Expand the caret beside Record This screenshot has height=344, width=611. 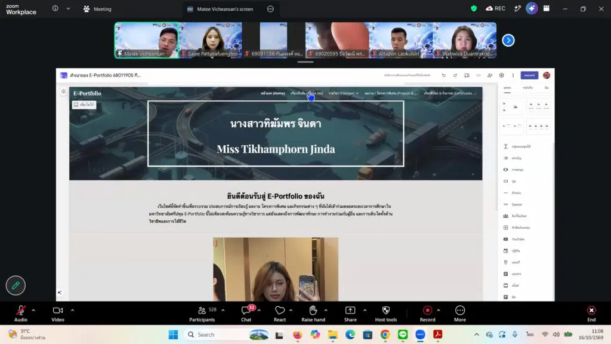pos(439,311)
